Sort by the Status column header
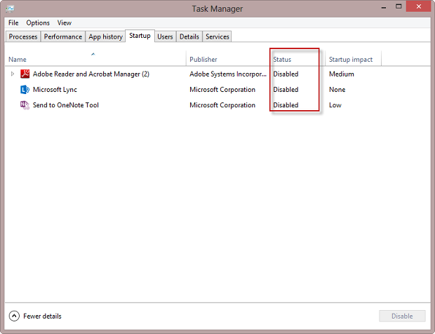435x334 pixels. (x=297, y=59)
